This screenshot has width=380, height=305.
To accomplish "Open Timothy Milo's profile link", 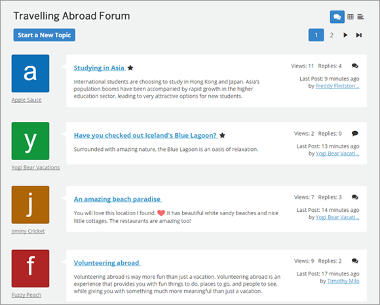I will coord(343,281).
